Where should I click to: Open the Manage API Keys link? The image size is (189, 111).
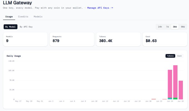coord(100,8)
